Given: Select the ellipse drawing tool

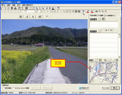Looking at the screenshot, I should click(70, 11).
